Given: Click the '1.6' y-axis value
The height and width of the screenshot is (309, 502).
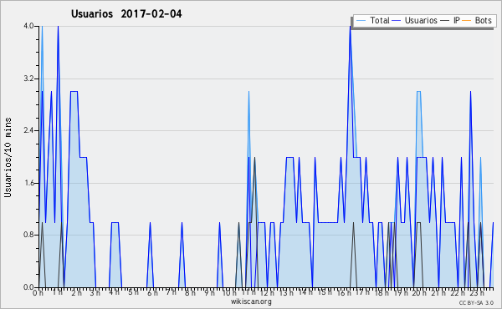Looking at the screenshot, I should (x=28, y=183).
